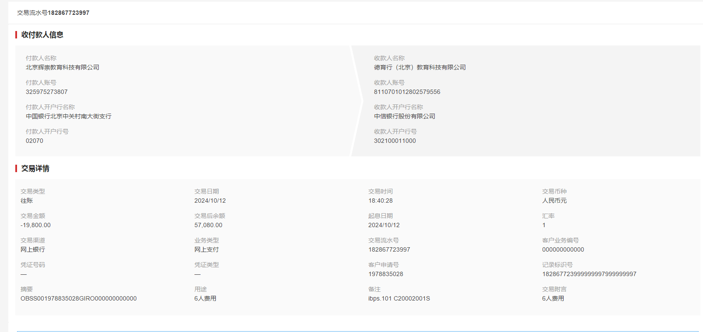Select the header serial number 182867723997

(x=69, y=13)
